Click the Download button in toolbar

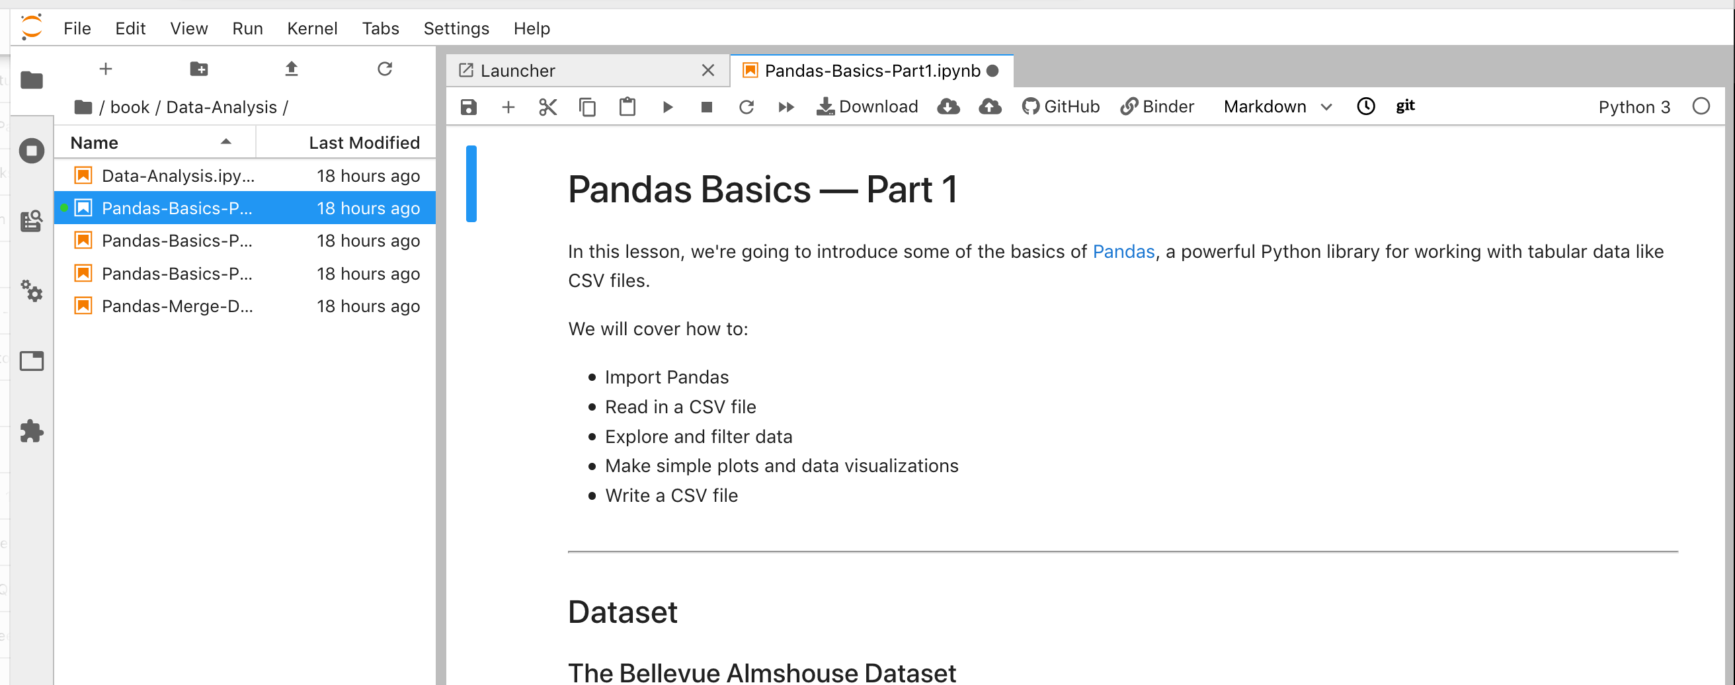(867, 106)
